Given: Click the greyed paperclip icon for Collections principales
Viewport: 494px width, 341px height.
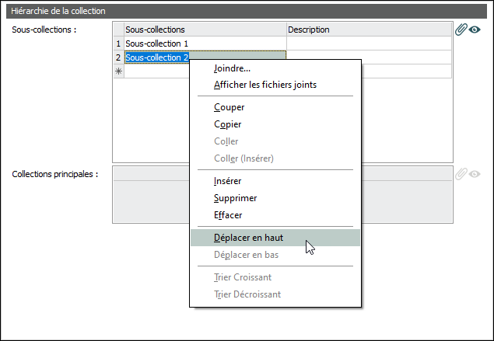Looking at the screenshot, I should 461,174.
